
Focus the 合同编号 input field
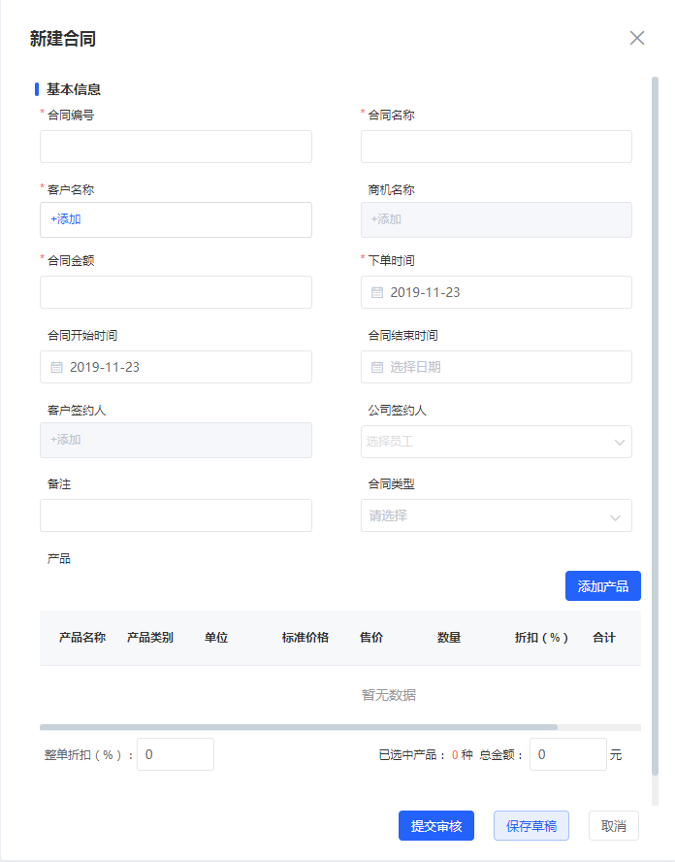176,147
